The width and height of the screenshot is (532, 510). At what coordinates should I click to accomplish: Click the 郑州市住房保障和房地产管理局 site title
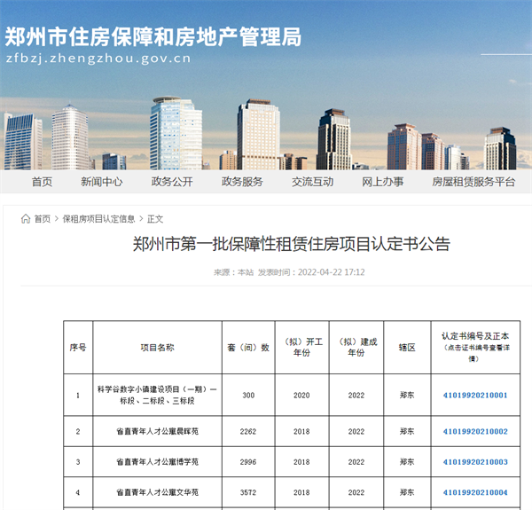pyautogui.click(x=153, y=36)
